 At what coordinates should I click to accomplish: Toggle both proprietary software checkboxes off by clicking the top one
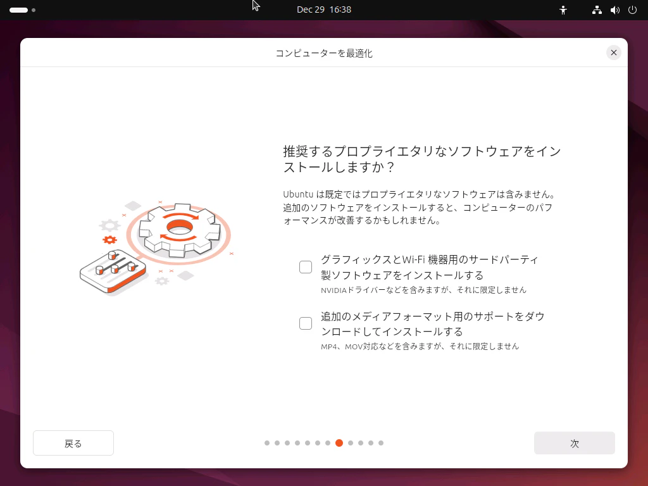[x=306, y=267]
